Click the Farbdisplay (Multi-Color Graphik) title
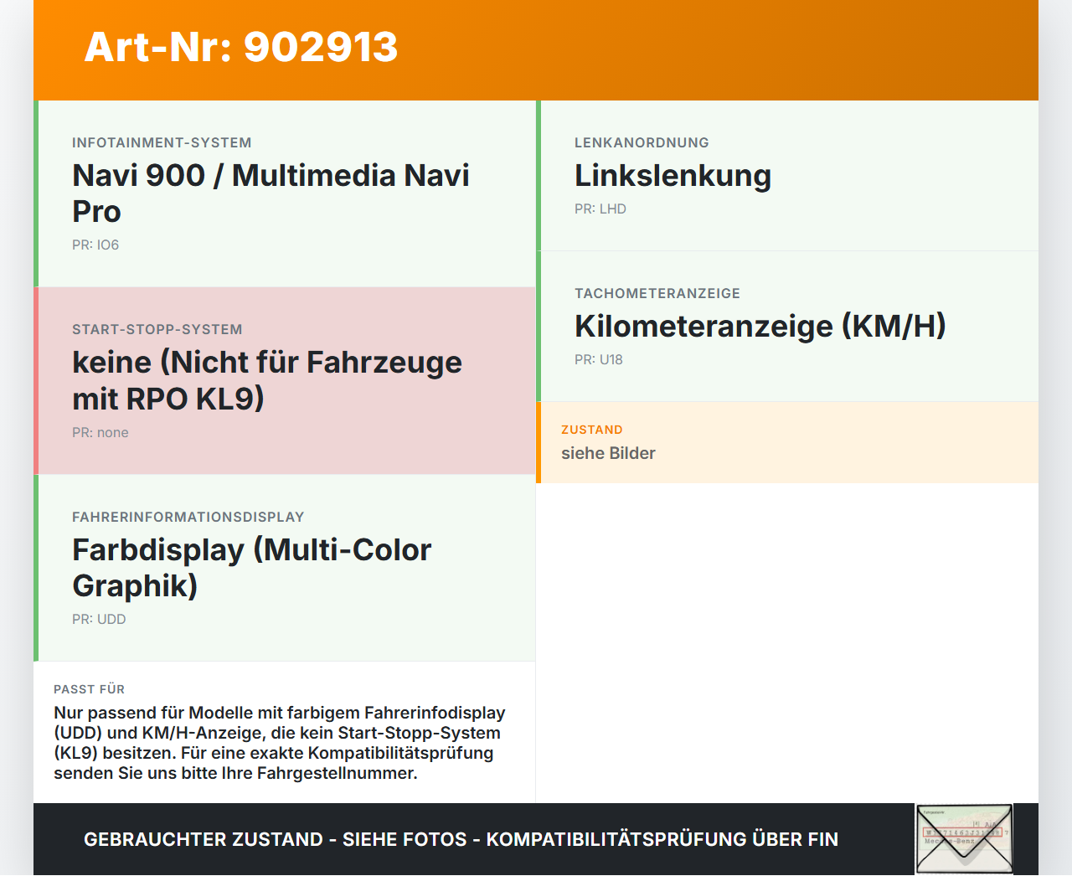This screenshot has width=1072, height=876. [252, 568]
